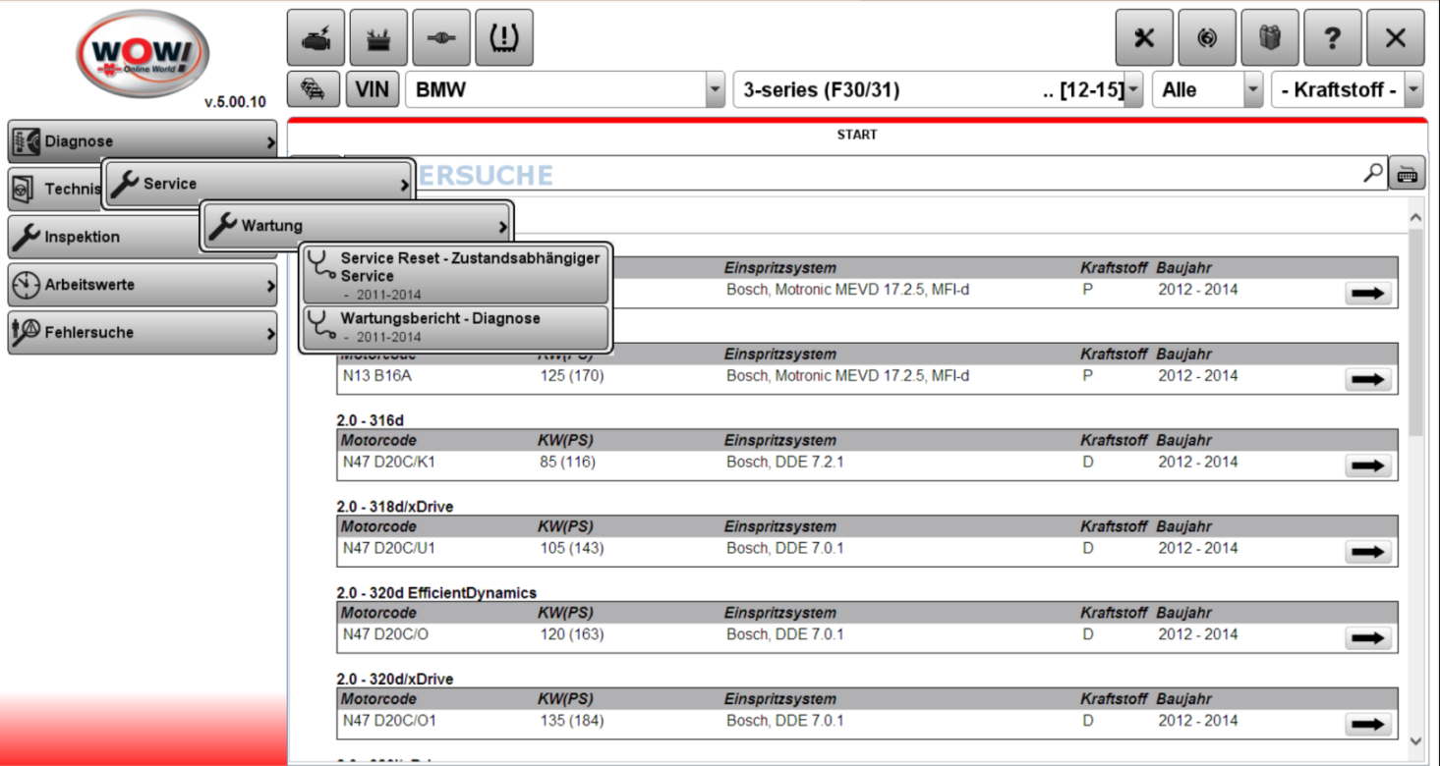Open the help question mark

(1333, 37)
